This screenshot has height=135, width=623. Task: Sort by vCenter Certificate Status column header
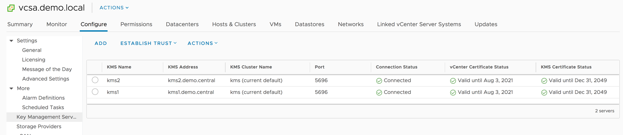[x=479, y=67]
